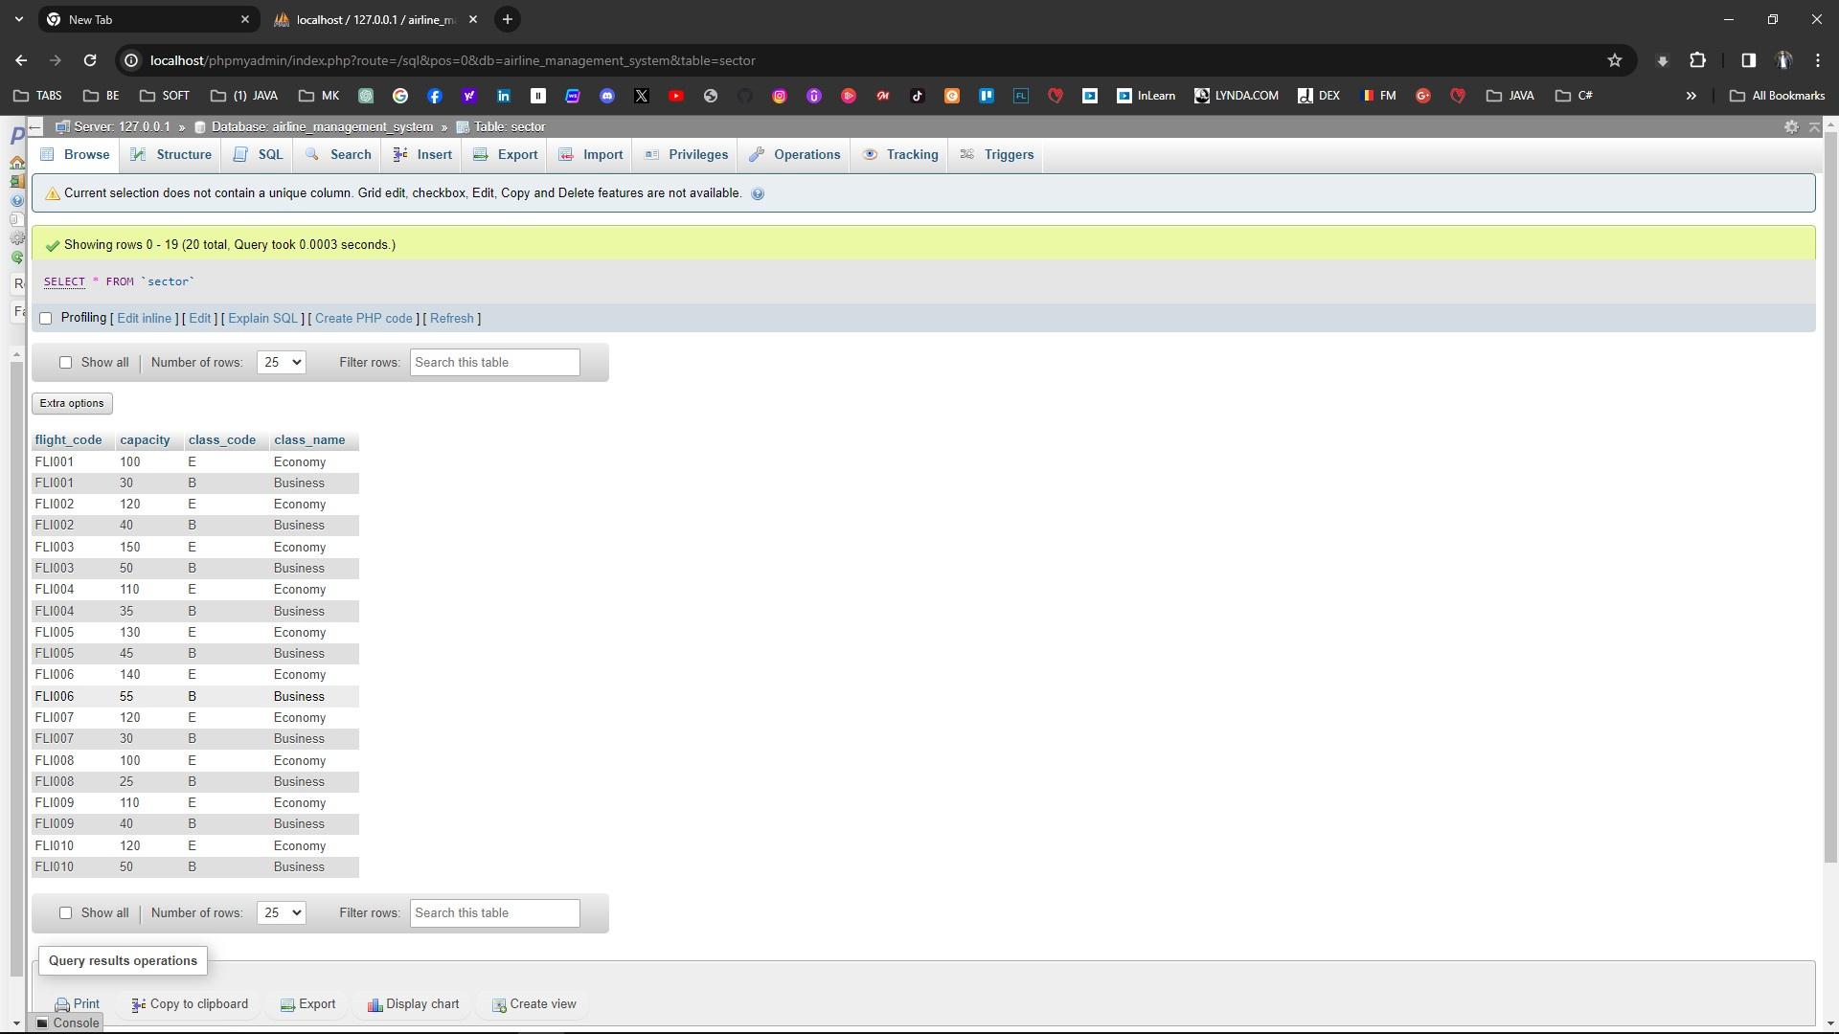Bookmark this page with the star icon
The height and width of the screenshot is (1034, 1839).
point(1615,60)
